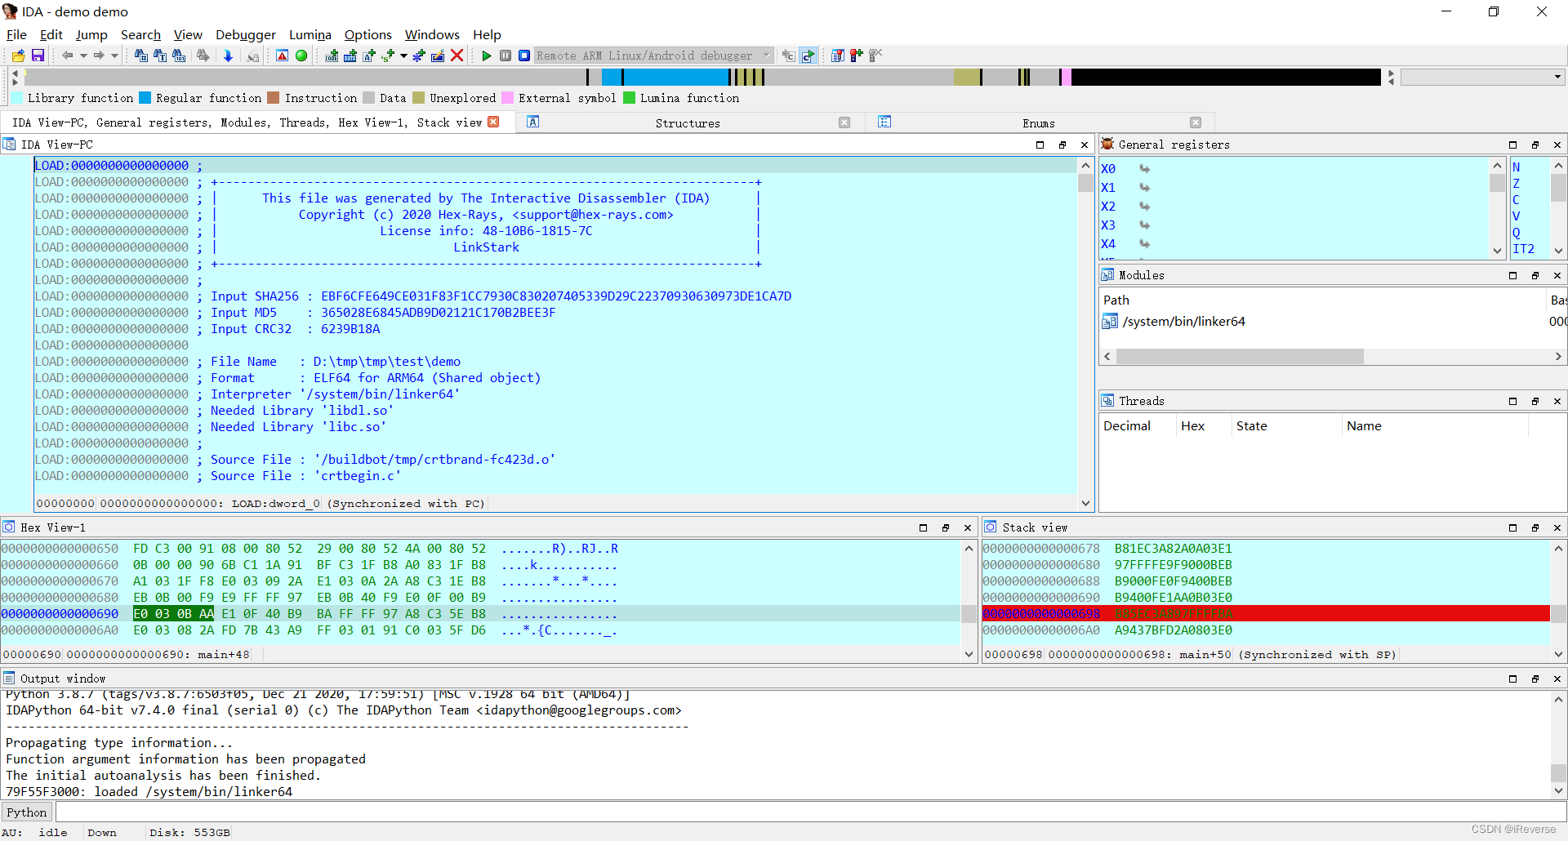The height and width of the screenshot is (841, 1568).
Task: Select the X0 register
Action: [x=1108, y=169]
